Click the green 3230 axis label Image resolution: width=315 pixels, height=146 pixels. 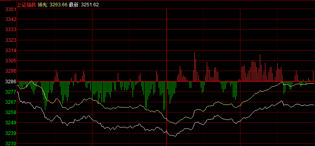[11, 144]
